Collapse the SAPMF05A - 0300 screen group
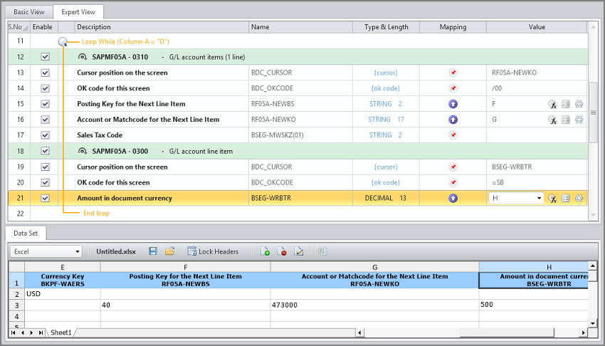 [83, 151]
